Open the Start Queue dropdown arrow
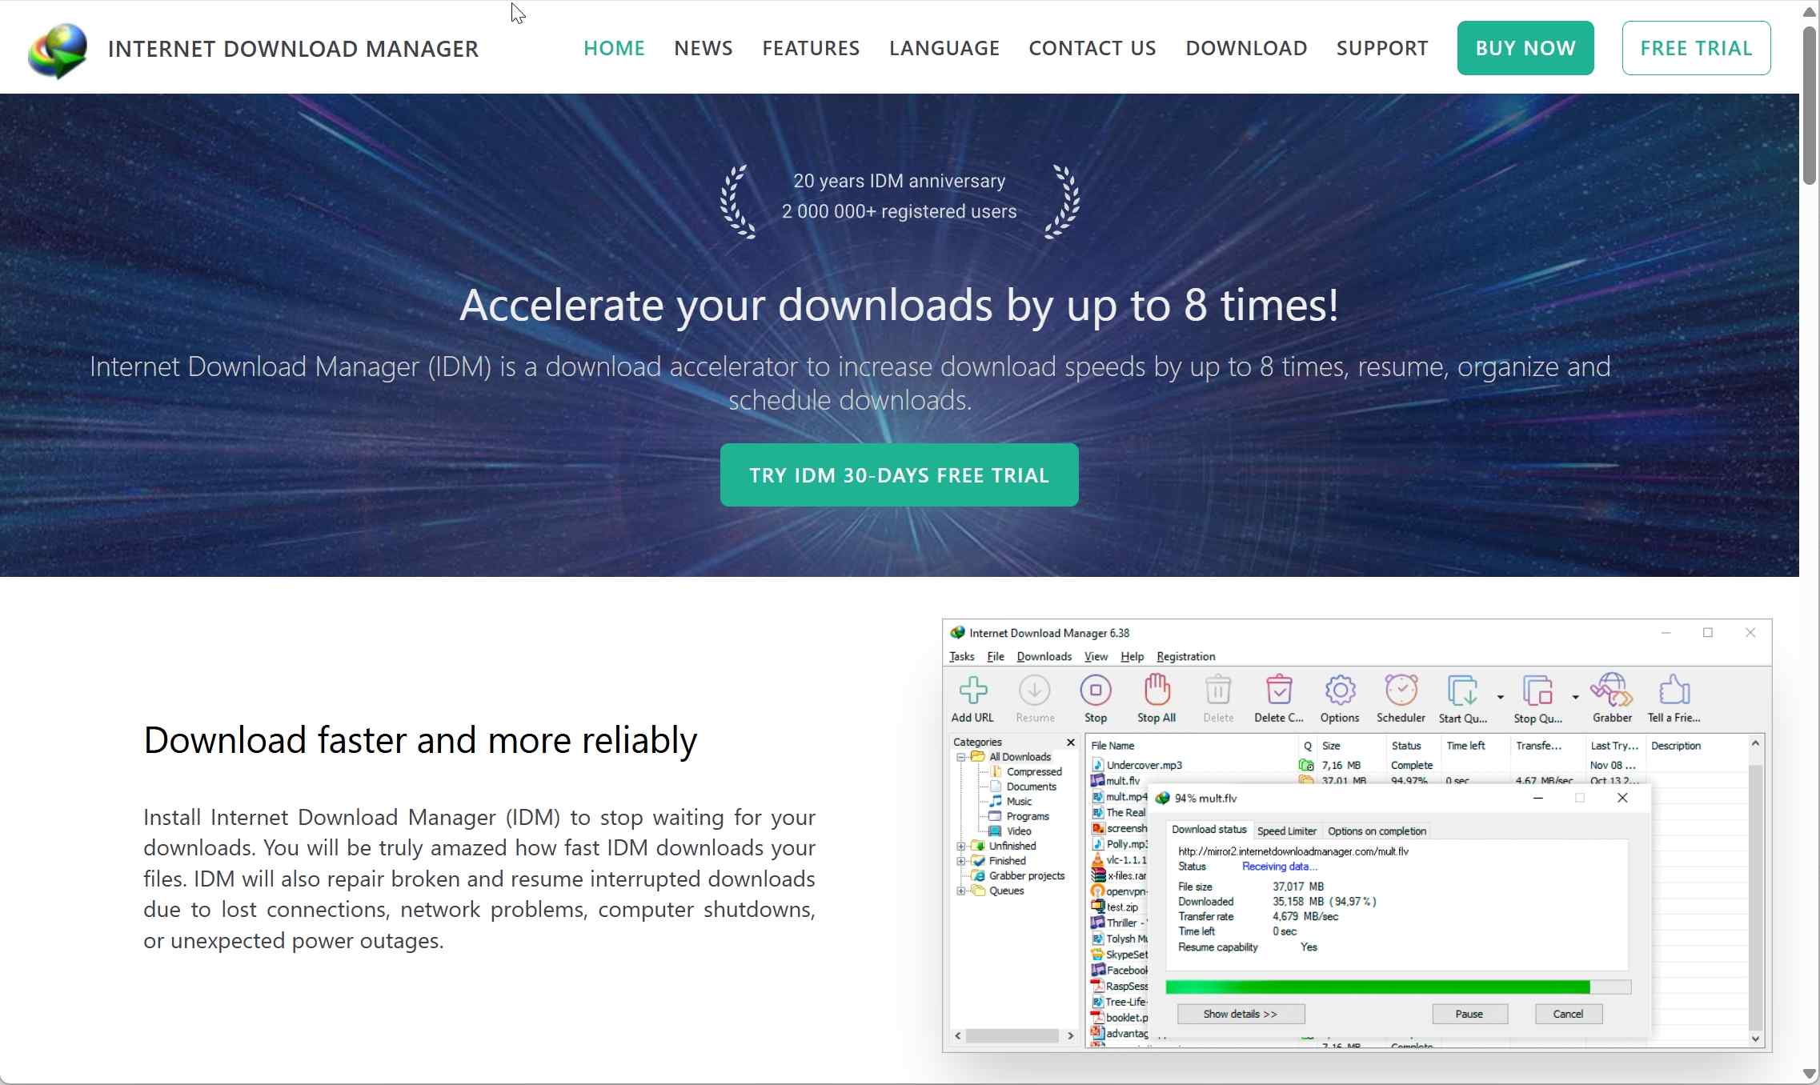Screen dimensions: 1820x1085 pyautogui.click(x=1500, y=697)
